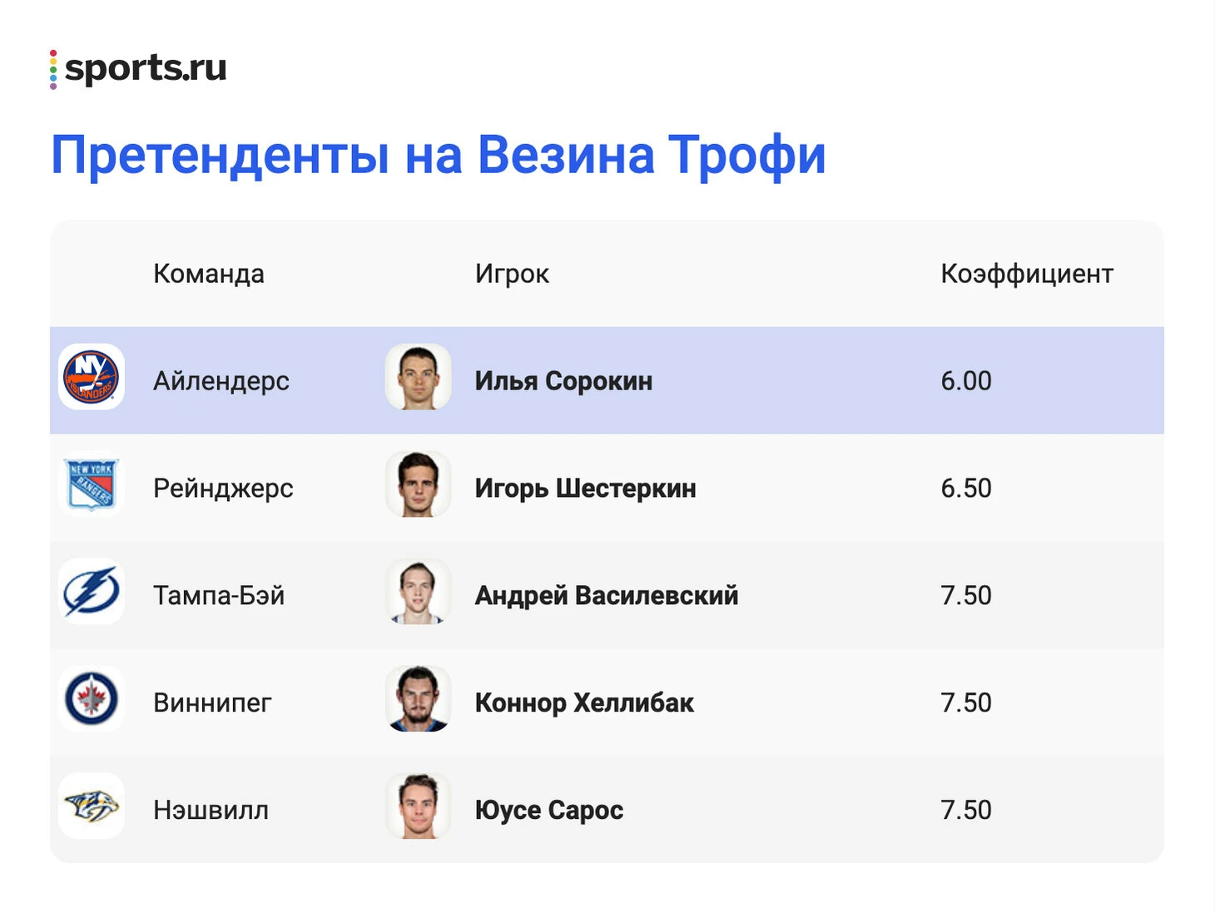
Task: Open Илья Сорокин's player photo
Action: (x=419, y=377)
